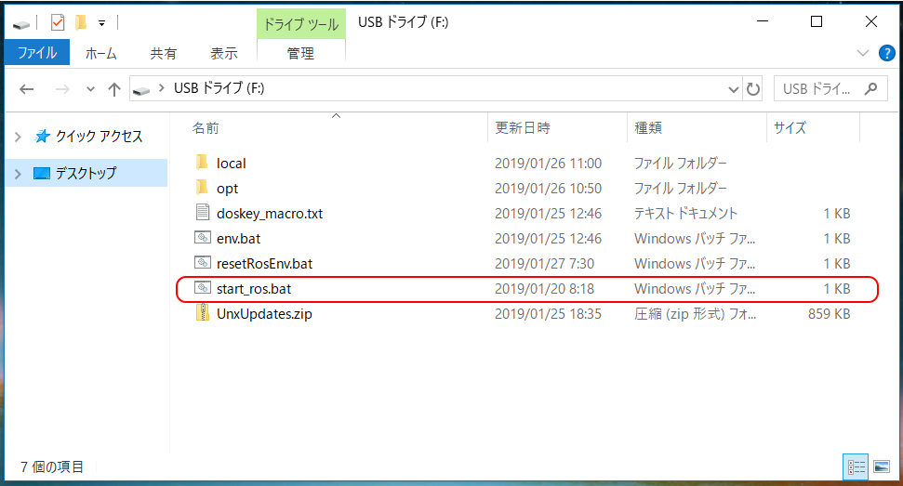Switch to the ホーム ribbon tab
This screenshot has height=486, width=903.
101,54
